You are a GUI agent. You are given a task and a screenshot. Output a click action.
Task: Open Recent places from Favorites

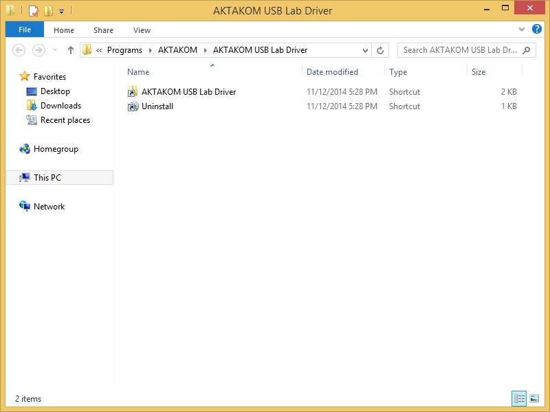[x=65, y=120]
